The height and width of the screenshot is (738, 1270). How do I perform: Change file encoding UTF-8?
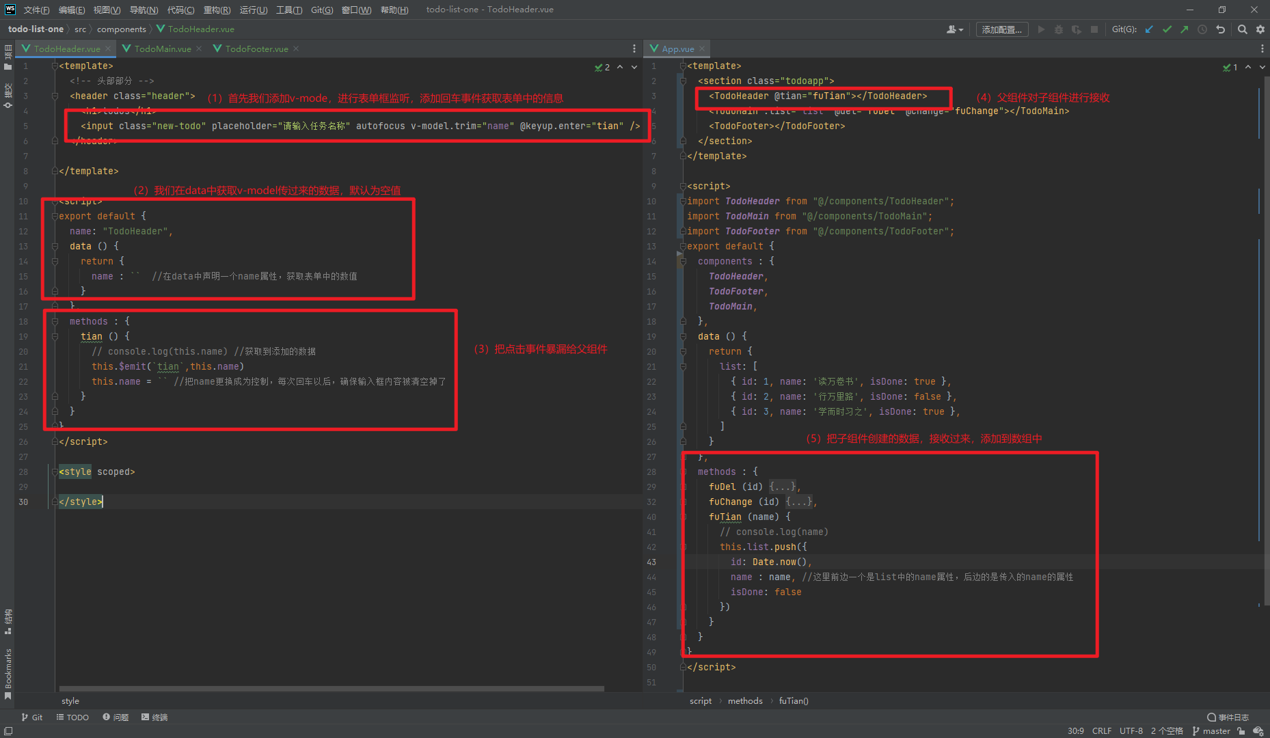pyautogui.click(x=1131, y=731)
